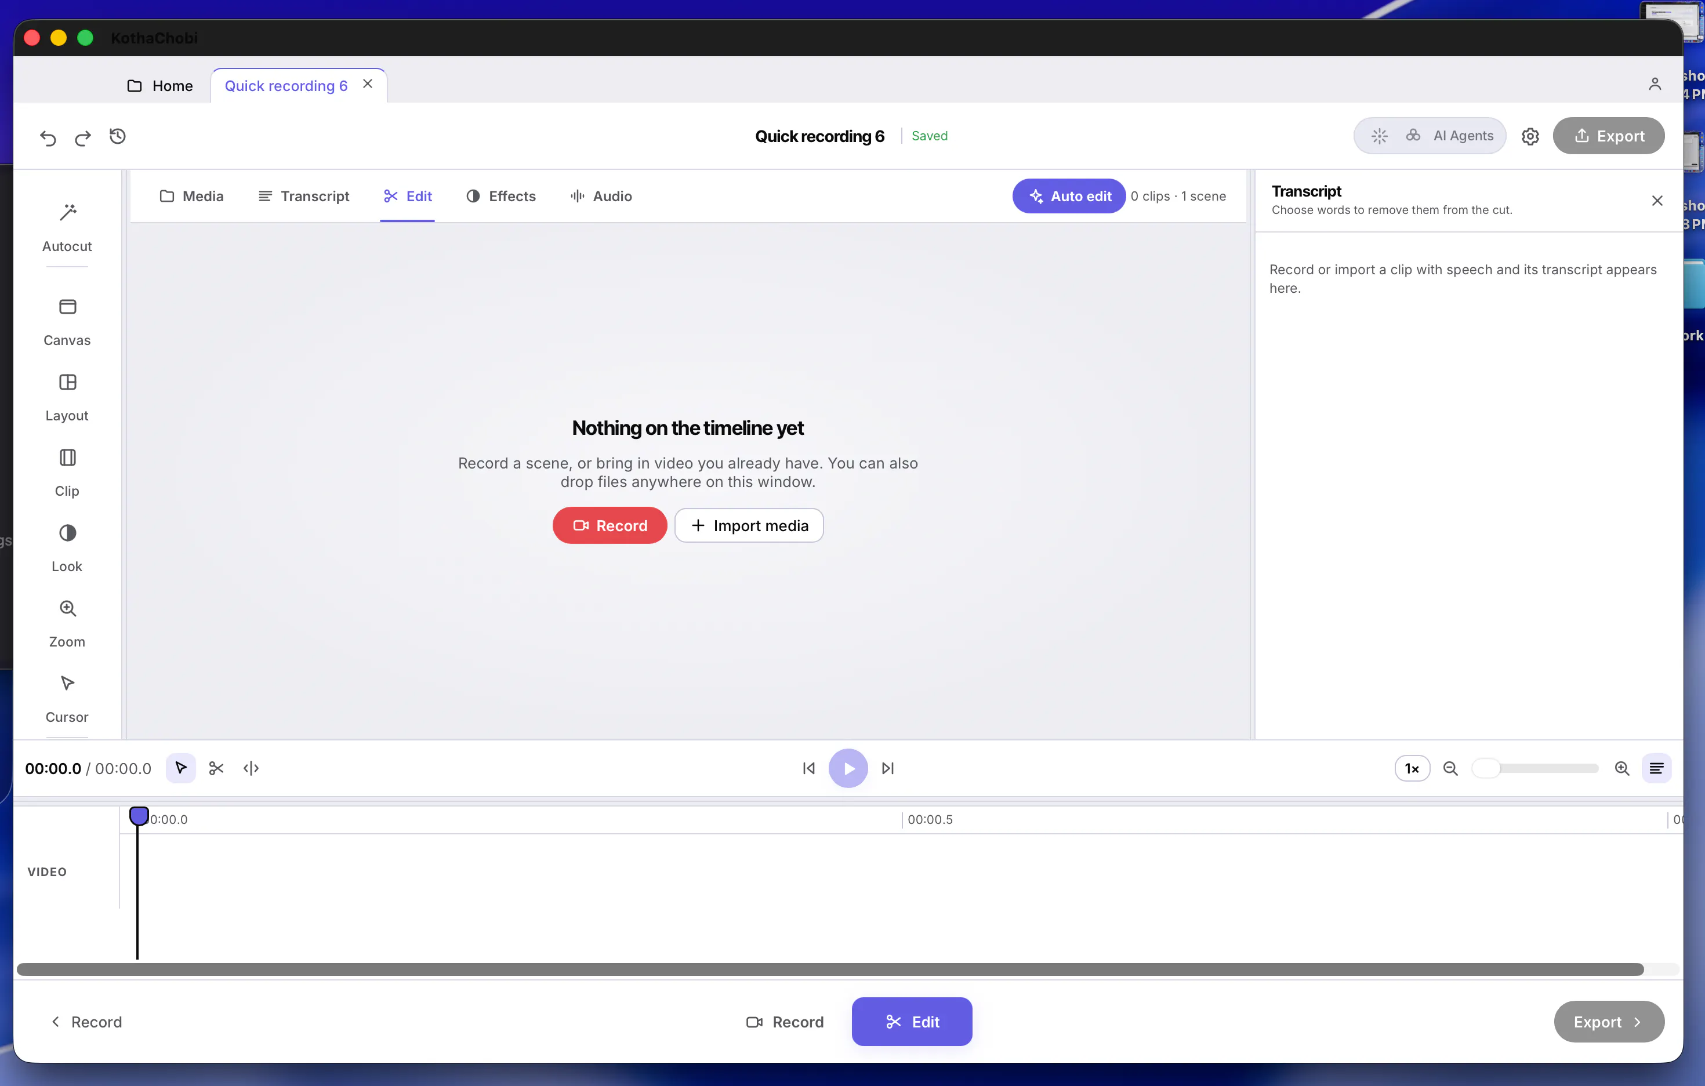Skip to previous with the back control
The height and width of the screenshot is (1086, 1705).
(808, 768)
